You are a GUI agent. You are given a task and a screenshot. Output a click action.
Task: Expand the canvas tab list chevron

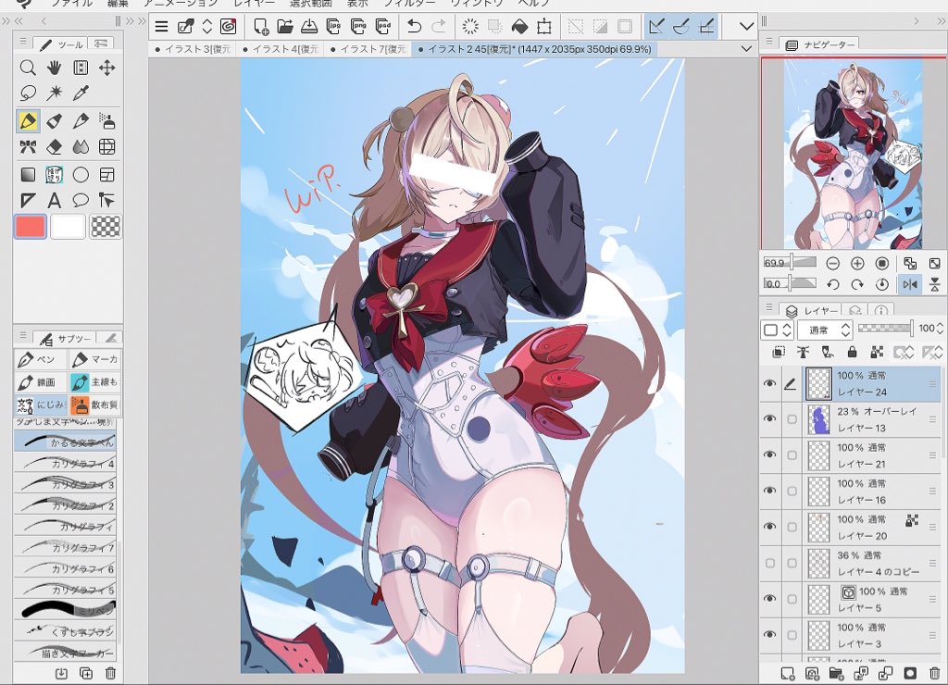point(747,48)
